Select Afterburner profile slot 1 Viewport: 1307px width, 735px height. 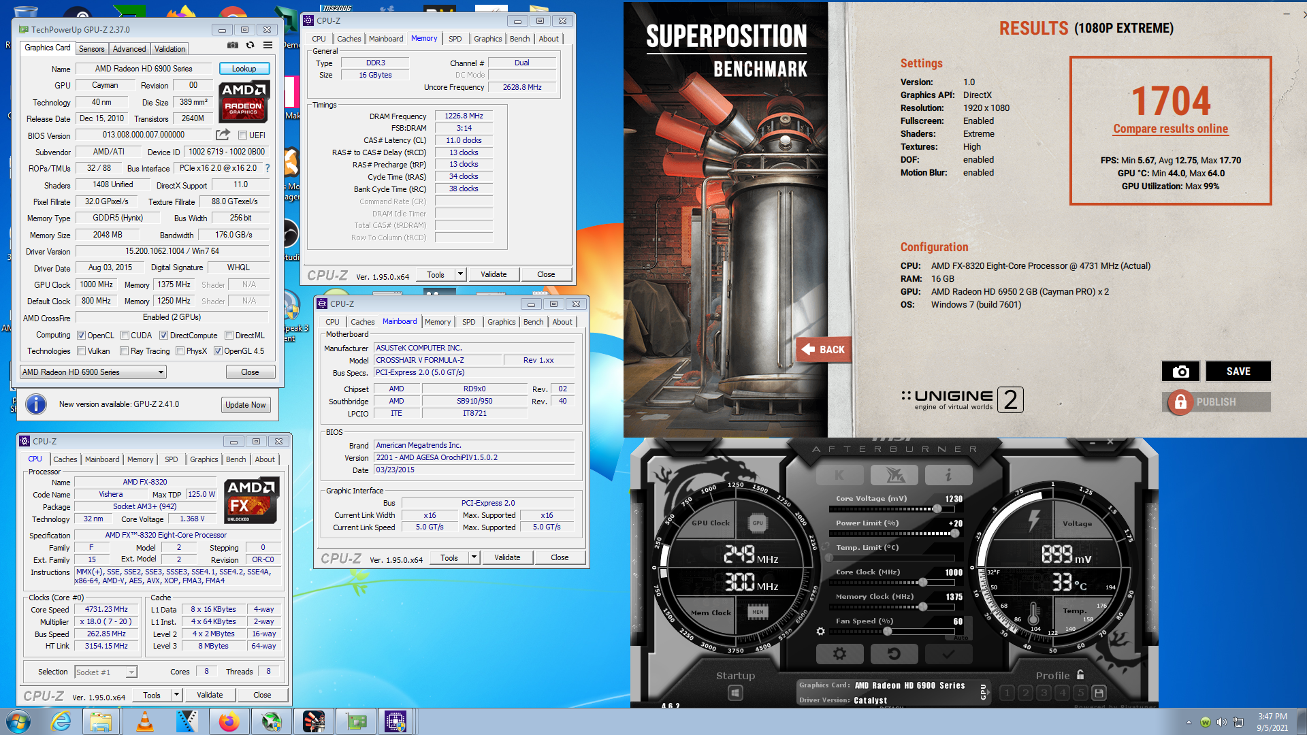pyautogui.click(x=1007, y=693)
